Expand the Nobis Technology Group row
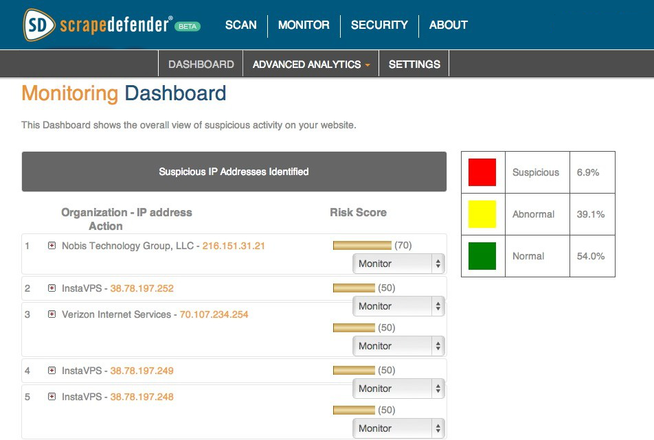The height and width of the screenshot is (440, 654). pos(52,246)
